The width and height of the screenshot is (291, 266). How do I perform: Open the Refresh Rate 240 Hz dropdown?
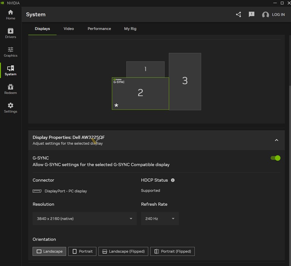[160, 218]
